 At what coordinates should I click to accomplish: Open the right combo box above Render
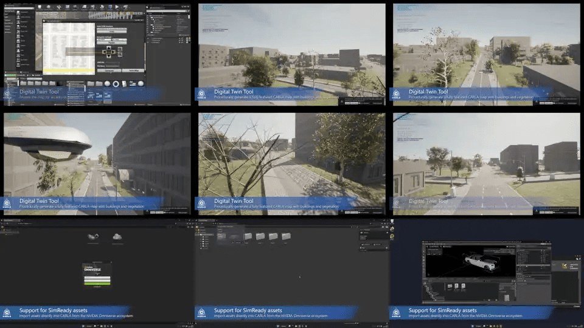120,39
